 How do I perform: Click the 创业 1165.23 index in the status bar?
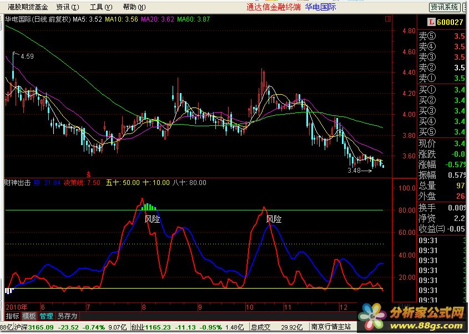(188, 327)
